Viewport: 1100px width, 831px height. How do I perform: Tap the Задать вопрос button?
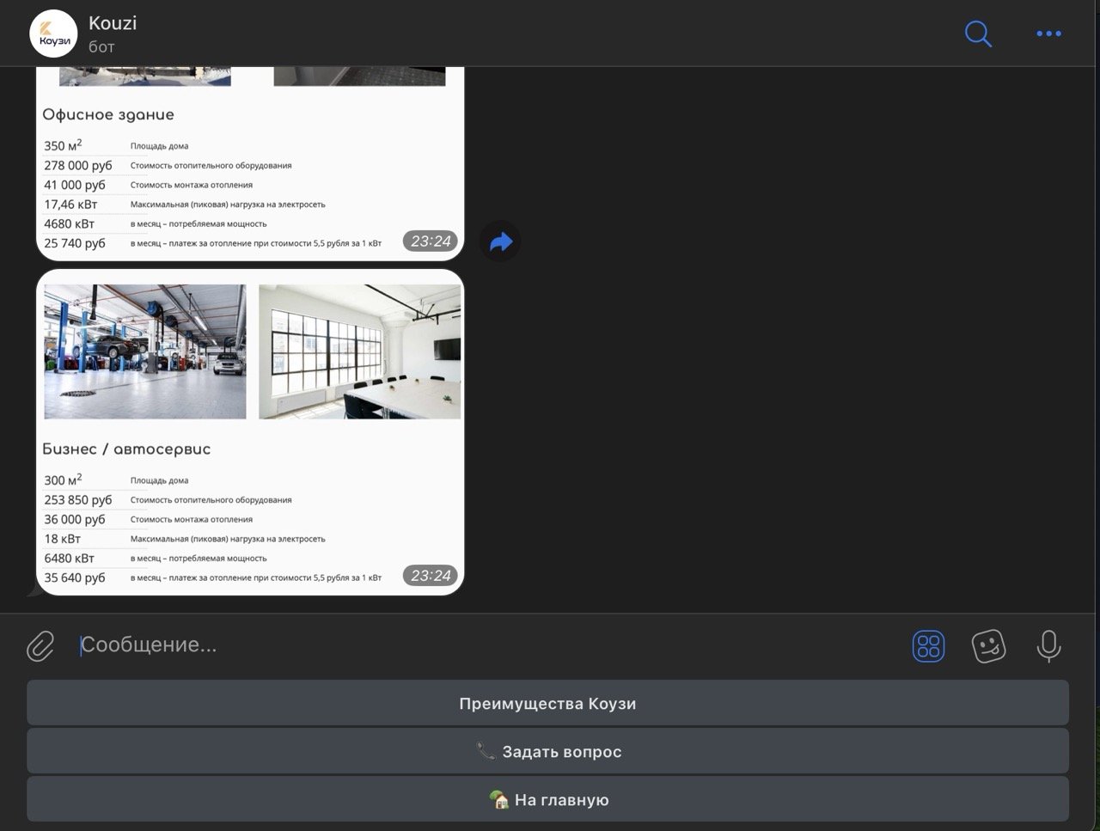(547, 751)
